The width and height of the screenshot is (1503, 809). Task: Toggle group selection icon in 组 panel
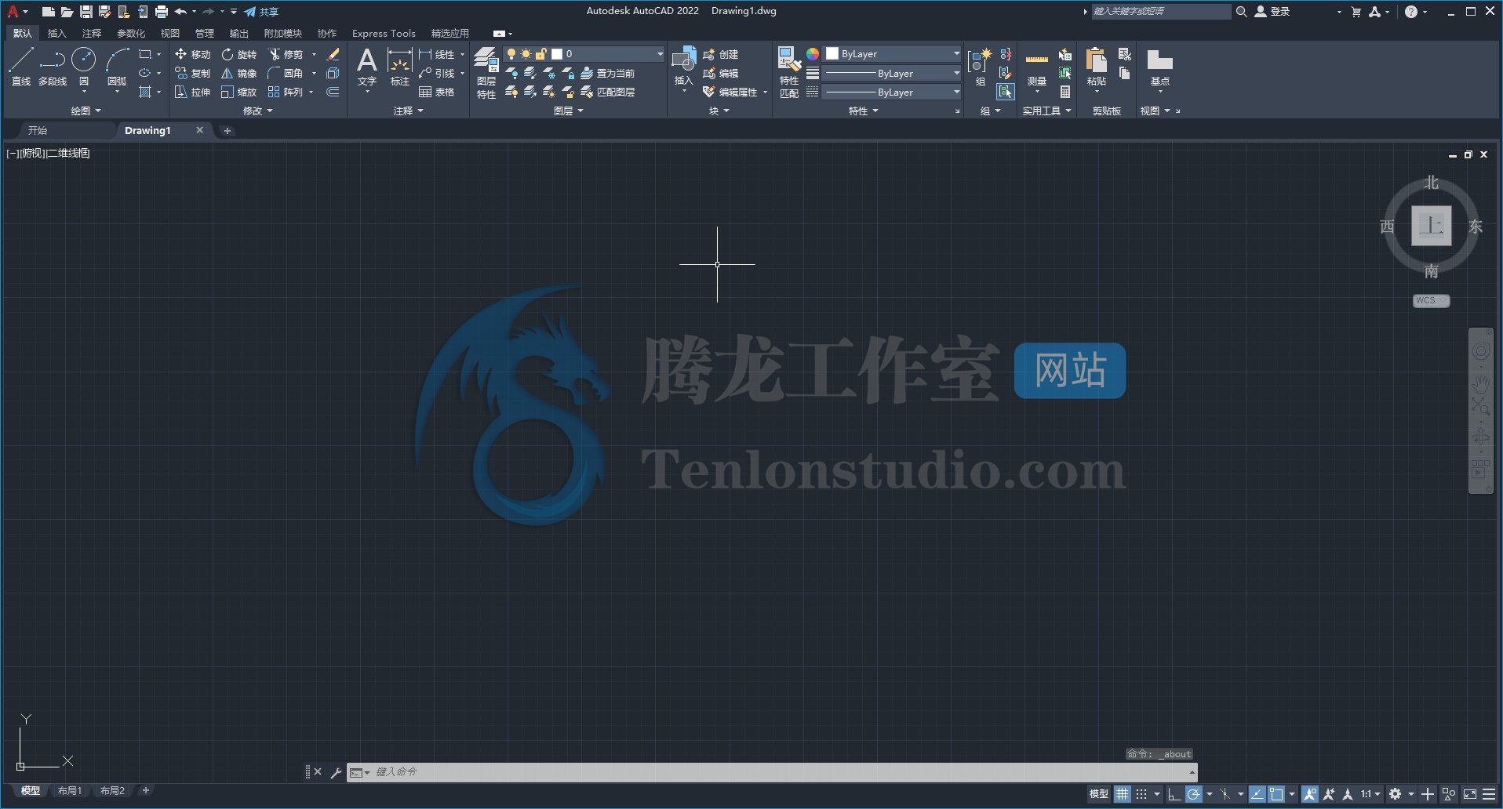(x=1006, y=92)
